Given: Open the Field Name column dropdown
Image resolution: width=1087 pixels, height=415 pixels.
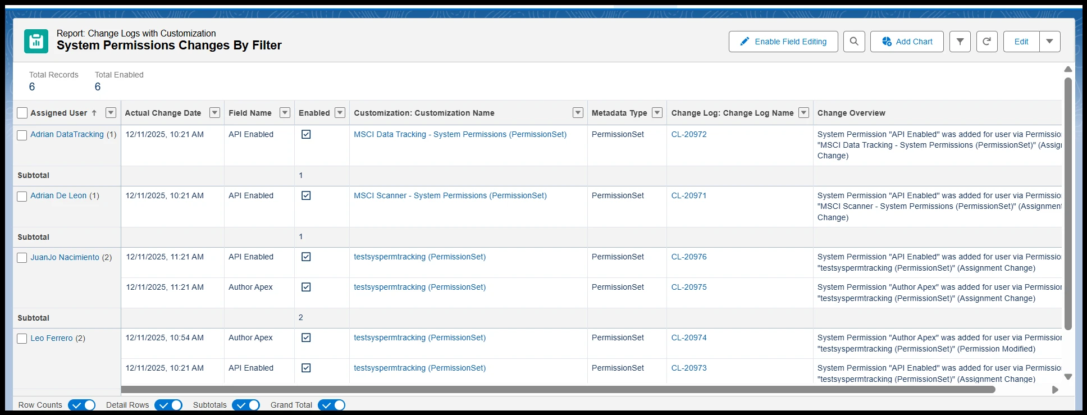Looking at the screenshot, I should [285, 113].
